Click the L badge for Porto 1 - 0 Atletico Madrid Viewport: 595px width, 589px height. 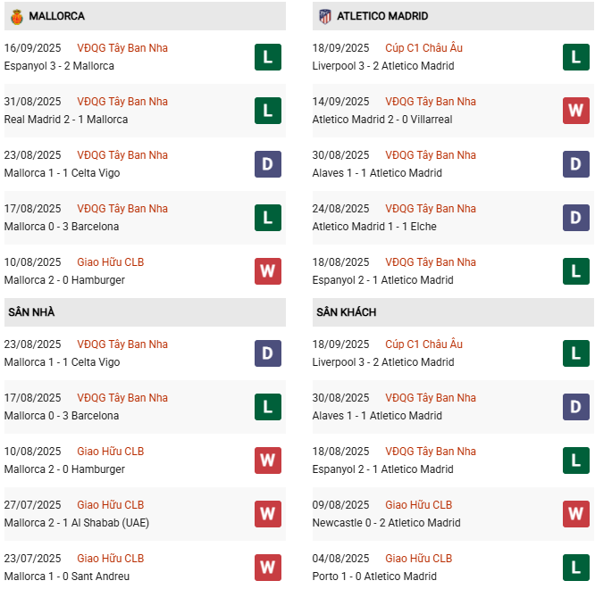pos(576,568)
